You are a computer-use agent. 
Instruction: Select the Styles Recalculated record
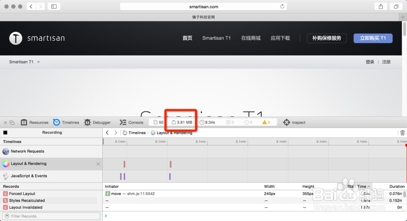[x=51, y=201]
